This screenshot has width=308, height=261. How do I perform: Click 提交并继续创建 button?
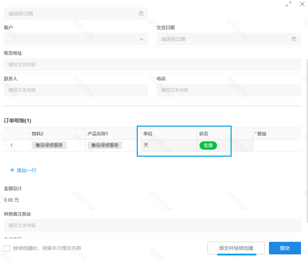click(x=236, y=248)
